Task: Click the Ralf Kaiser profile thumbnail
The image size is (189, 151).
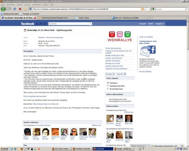Action: pyautogui.click(x=92, y=132)
